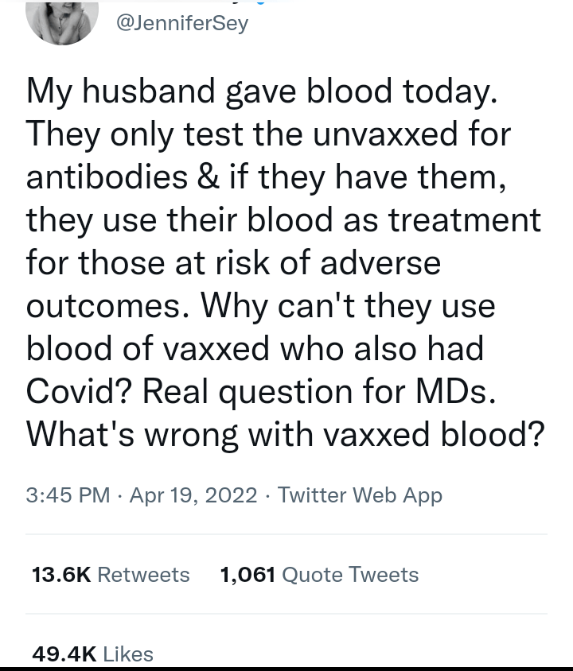Open the Retweets label
573x671 pixels.
143,574
